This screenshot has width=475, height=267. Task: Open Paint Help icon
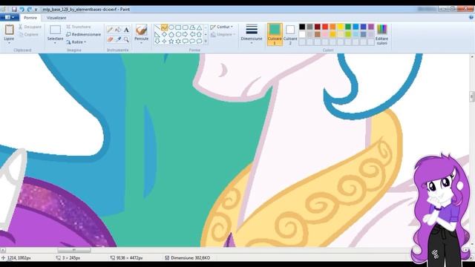(471, 18)
